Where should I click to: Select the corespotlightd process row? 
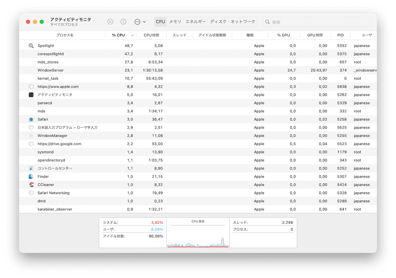tap(198, 54)
